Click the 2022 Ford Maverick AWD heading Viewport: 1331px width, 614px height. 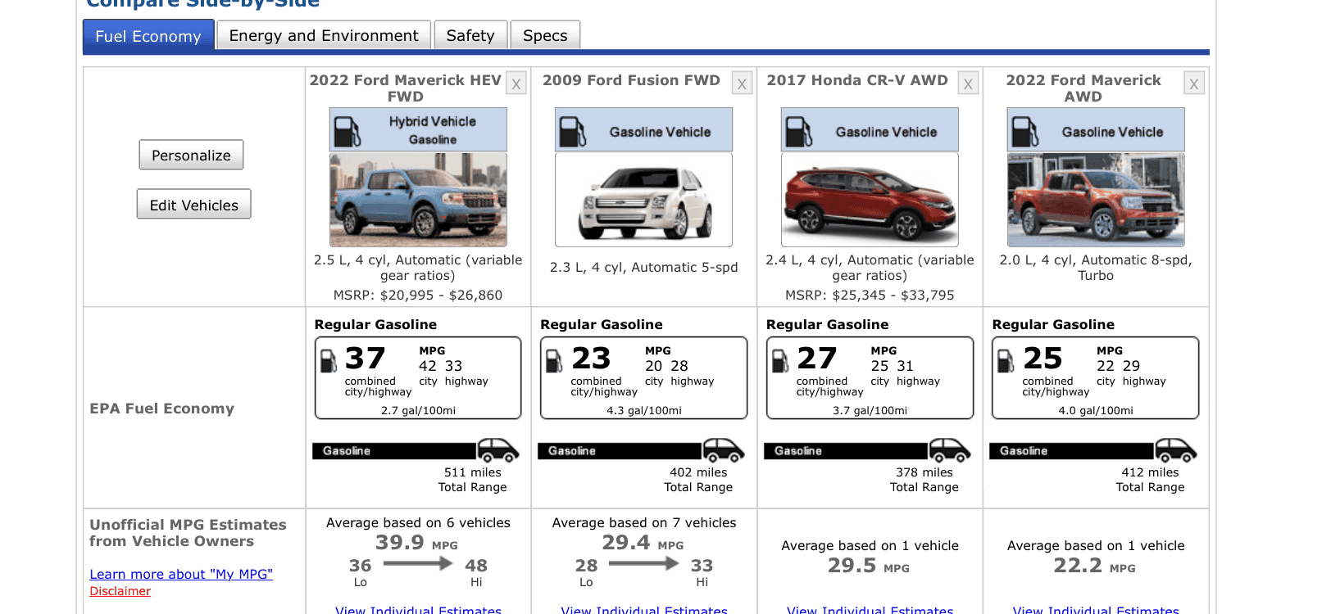[1083, 88]
